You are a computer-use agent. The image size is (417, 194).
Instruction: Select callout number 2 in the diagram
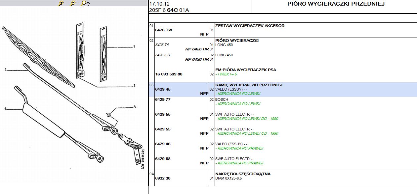(134, 86)
